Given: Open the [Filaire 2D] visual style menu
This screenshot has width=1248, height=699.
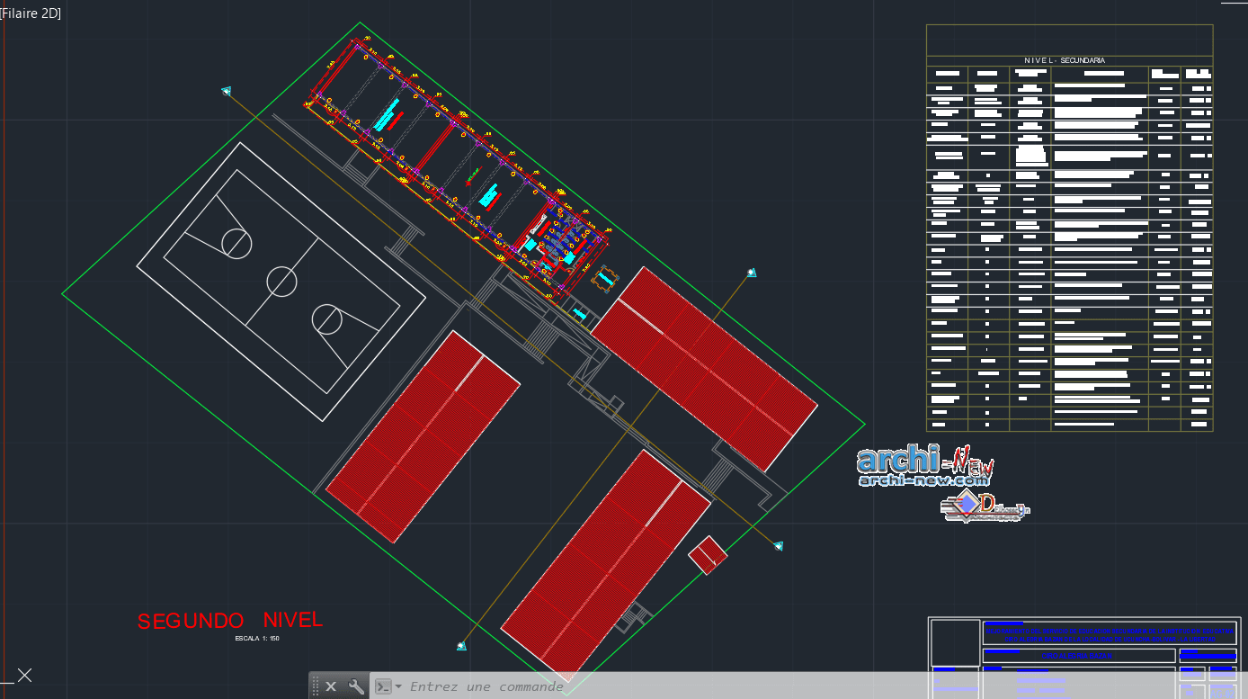Looking at the screenshot, I should (x=31, y=13).
